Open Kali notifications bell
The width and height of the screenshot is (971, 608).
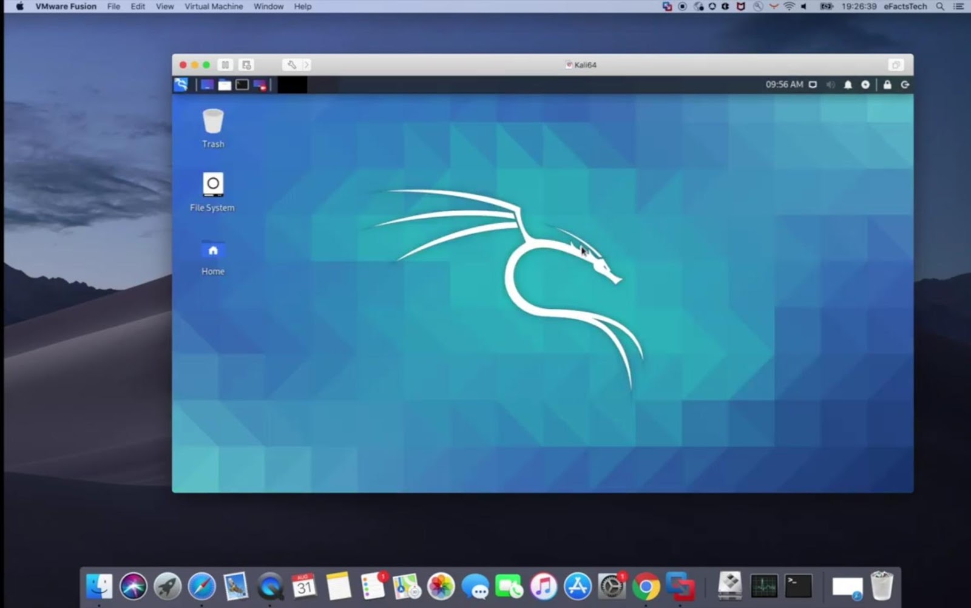point(848,84)
